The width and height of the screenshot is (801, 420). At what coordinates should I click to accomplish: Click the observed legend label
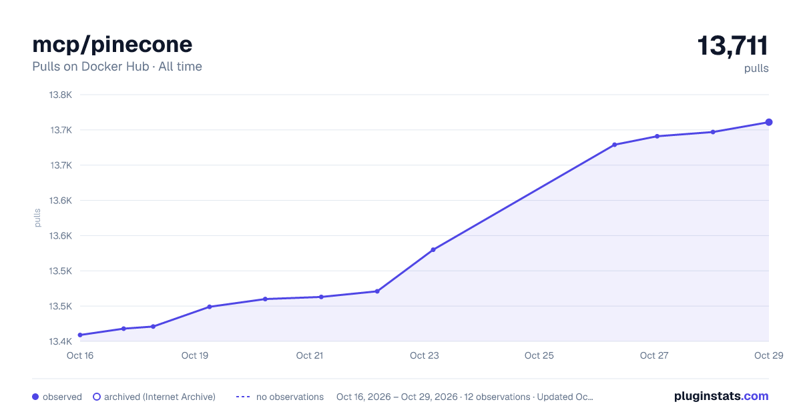click(62, 397)
